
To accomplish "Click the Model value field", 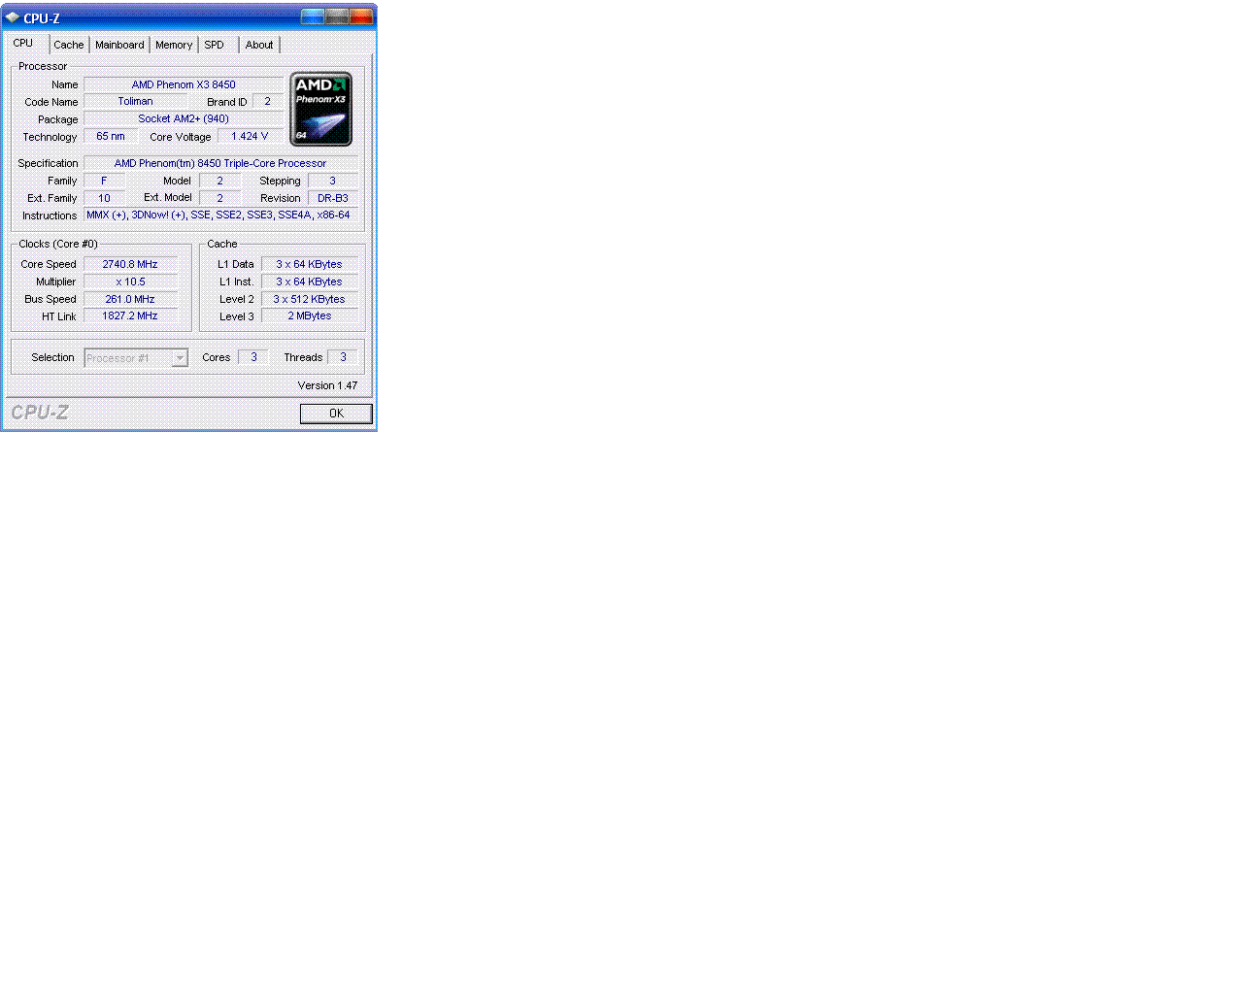I will click(x=219, y=181).
